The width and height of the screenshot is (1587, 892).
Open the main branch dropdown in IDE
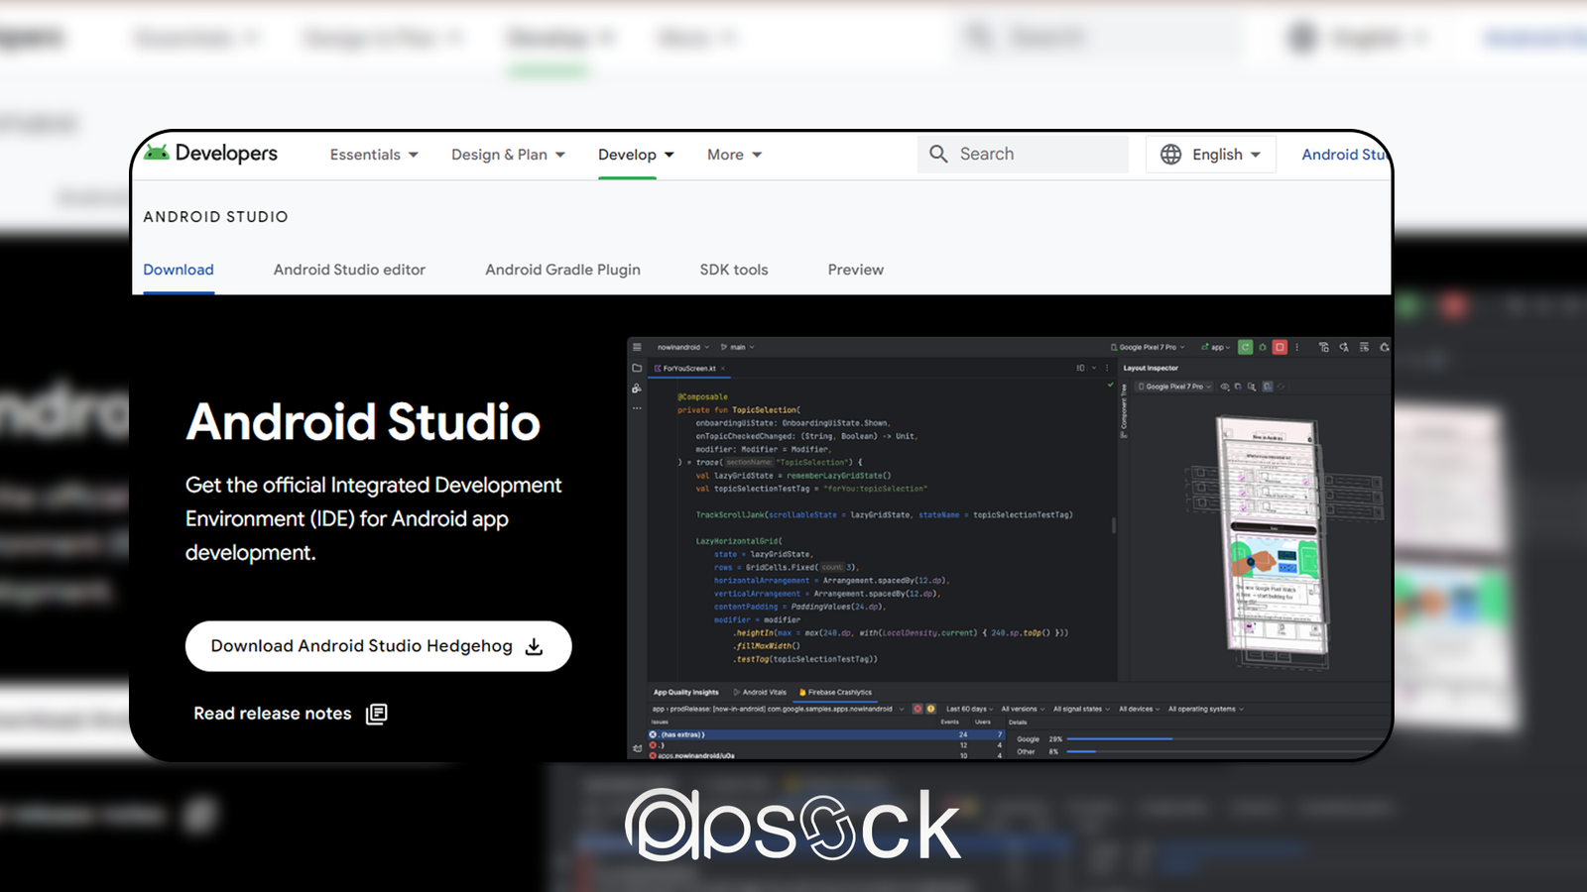coord(737,347)
